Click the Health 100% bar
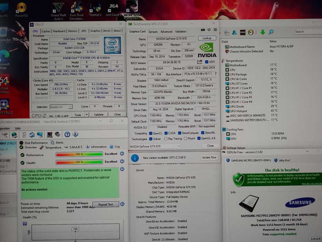This screenshot has height=242, width=322. tap(79, 162)
